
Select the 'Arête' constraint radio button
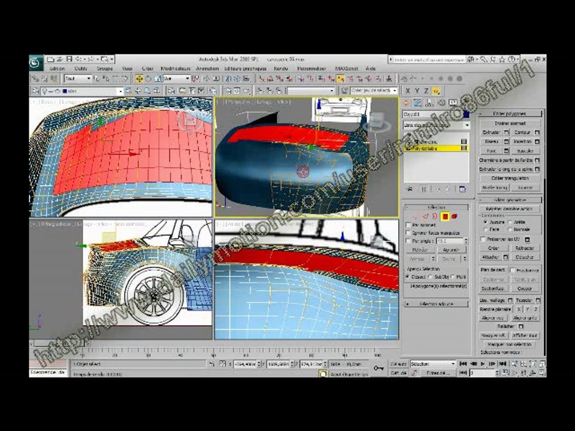coord(510,222)
